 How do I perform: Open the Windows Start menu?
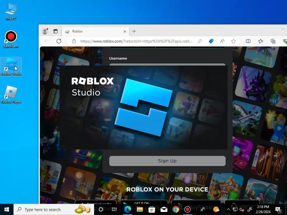[7, 209]
